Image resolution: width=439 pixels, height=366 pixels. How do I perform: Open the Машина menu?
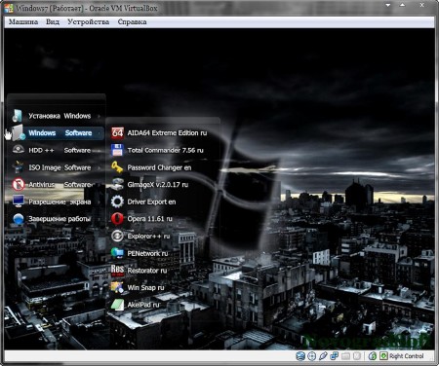tap(23, 22)
